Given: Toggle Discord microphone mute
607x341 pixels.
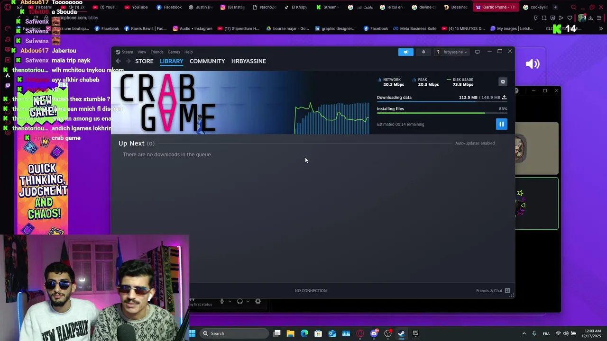Looking at the screenshot, I should 222,301.
